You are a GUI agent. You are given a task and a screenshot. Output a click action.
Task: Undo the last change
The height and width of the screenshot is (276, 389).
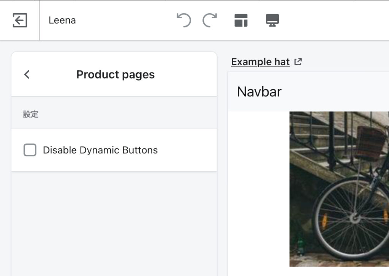click(x=184, y=20)
